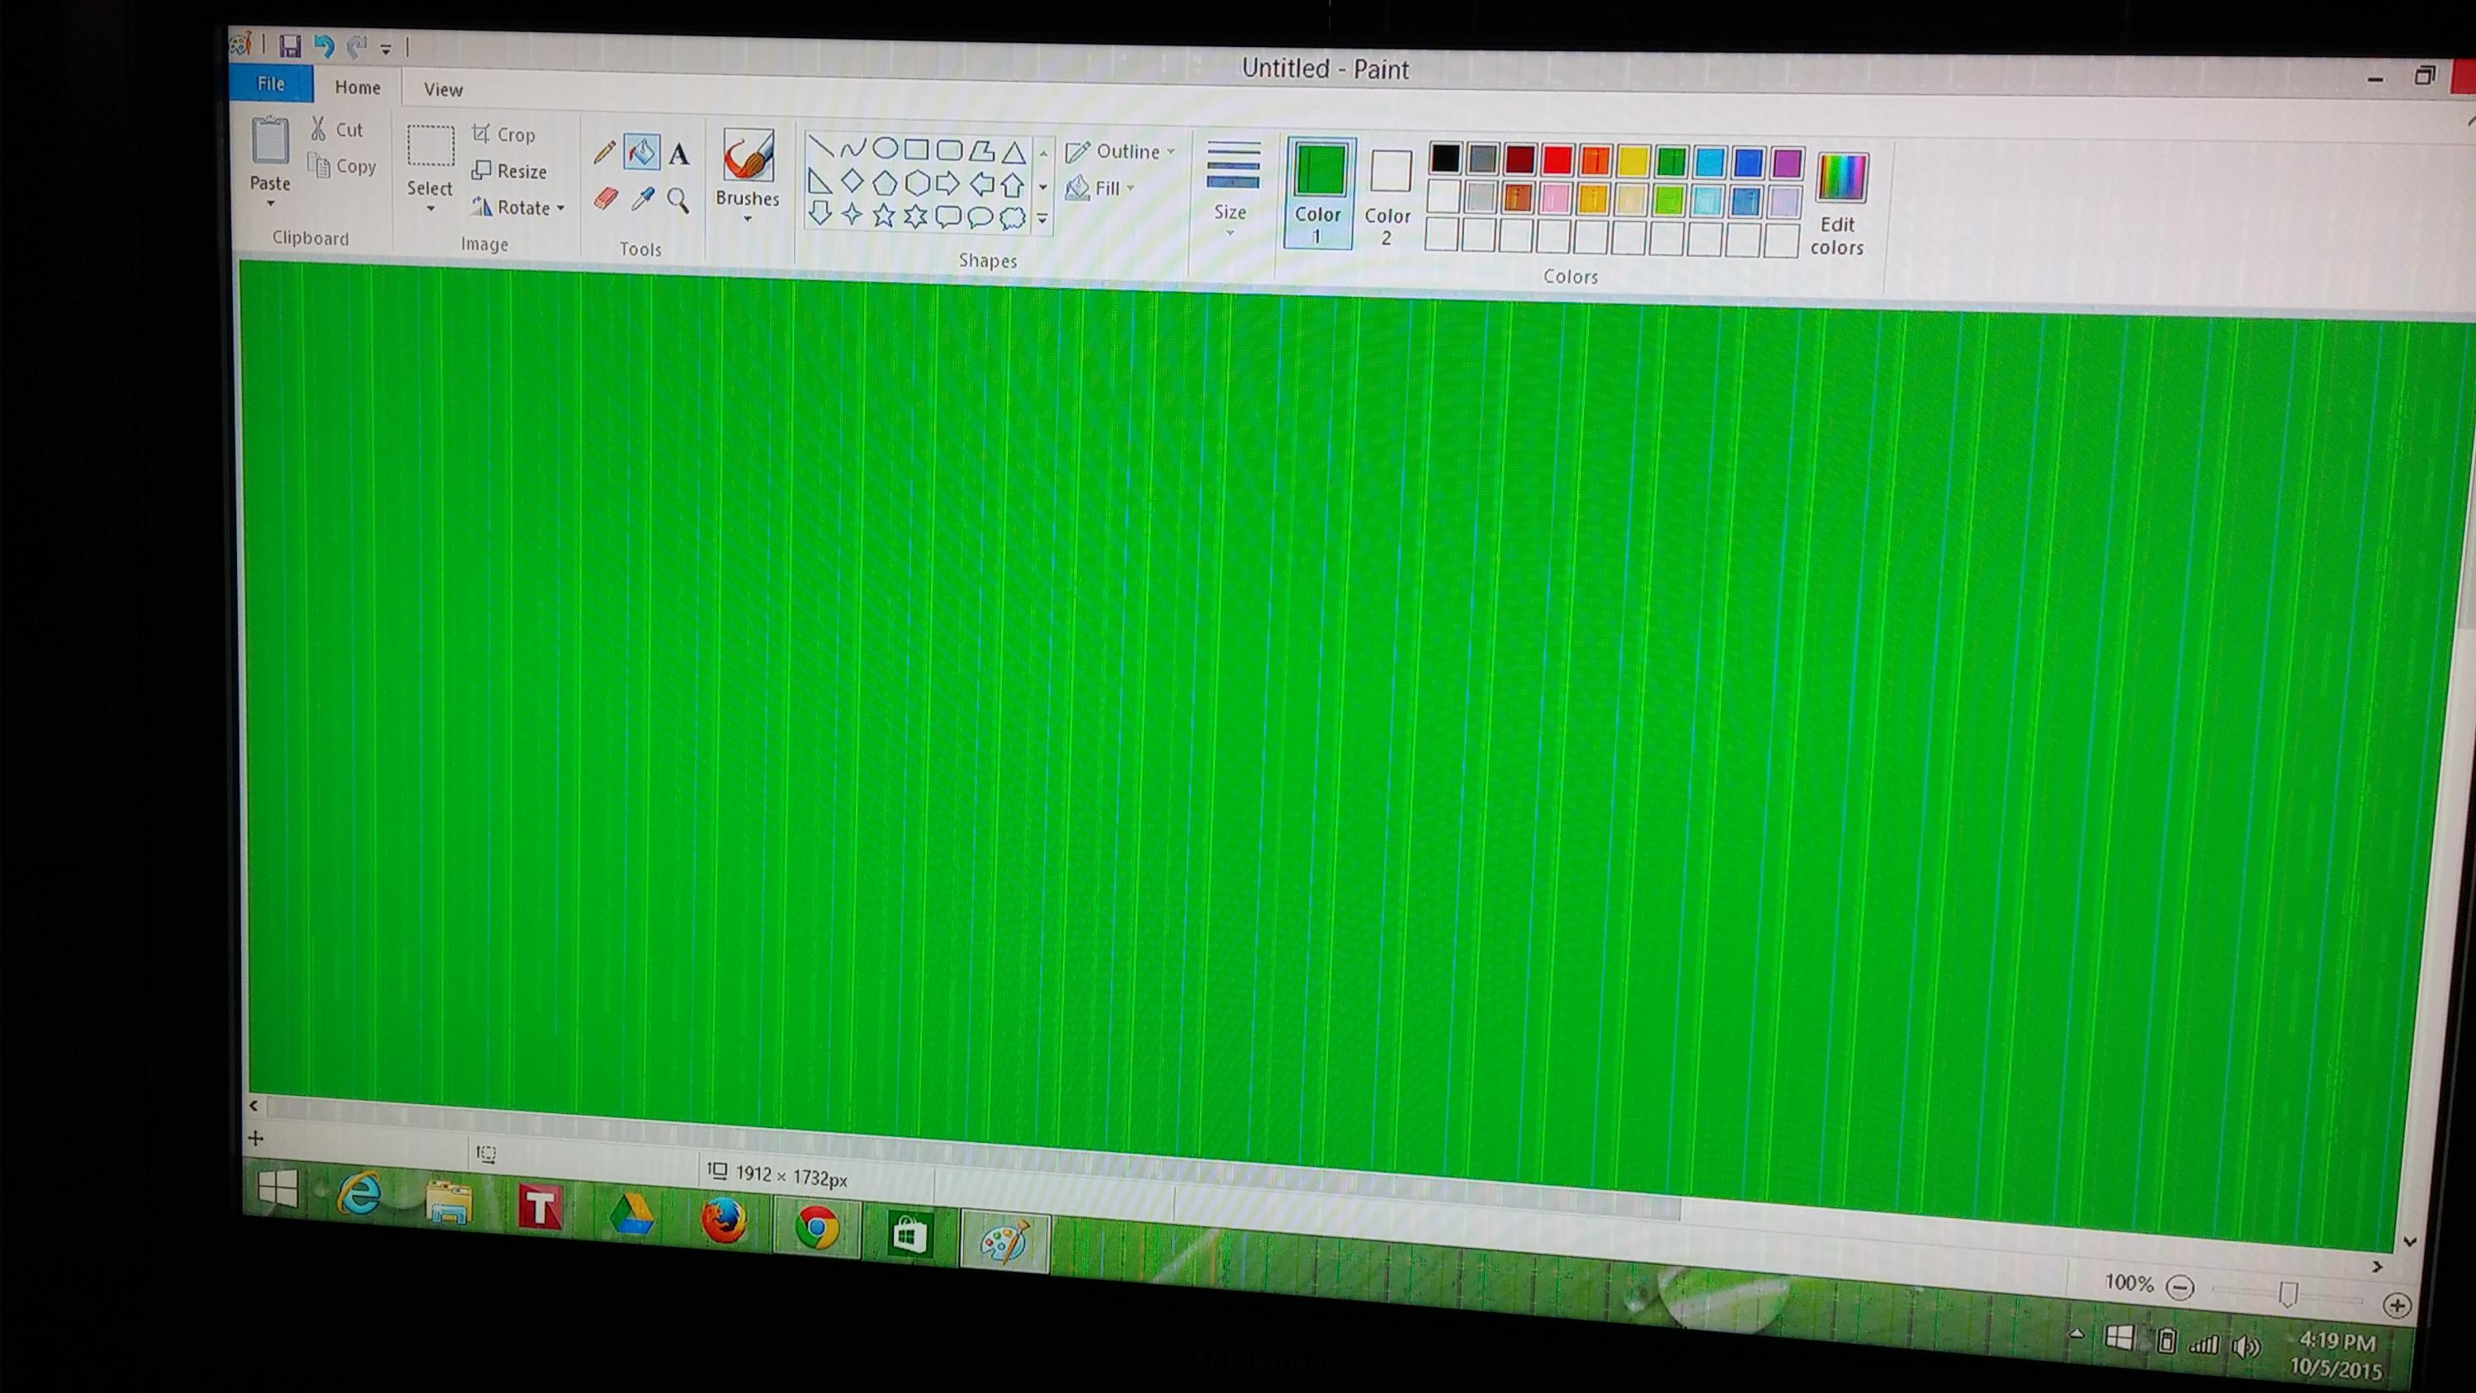This screenshot has height=1393, width=2476.
Task: Click the Save icon in quick access toolbar
Action: click(x=290, y=45)
